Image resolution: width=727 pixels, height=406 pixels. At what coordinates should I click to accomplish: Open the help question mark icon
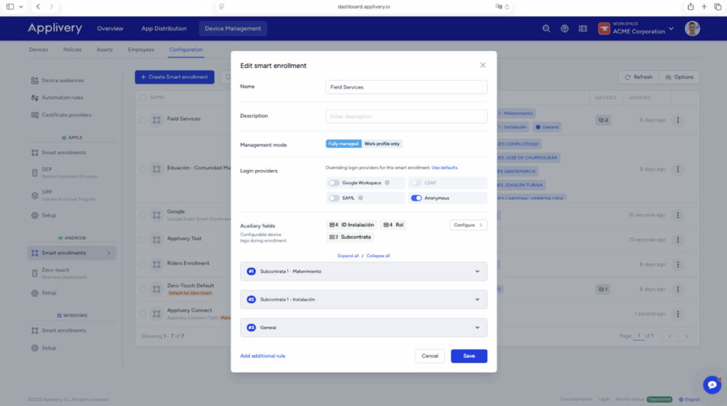pyautogui.click(x=564, y=29)
